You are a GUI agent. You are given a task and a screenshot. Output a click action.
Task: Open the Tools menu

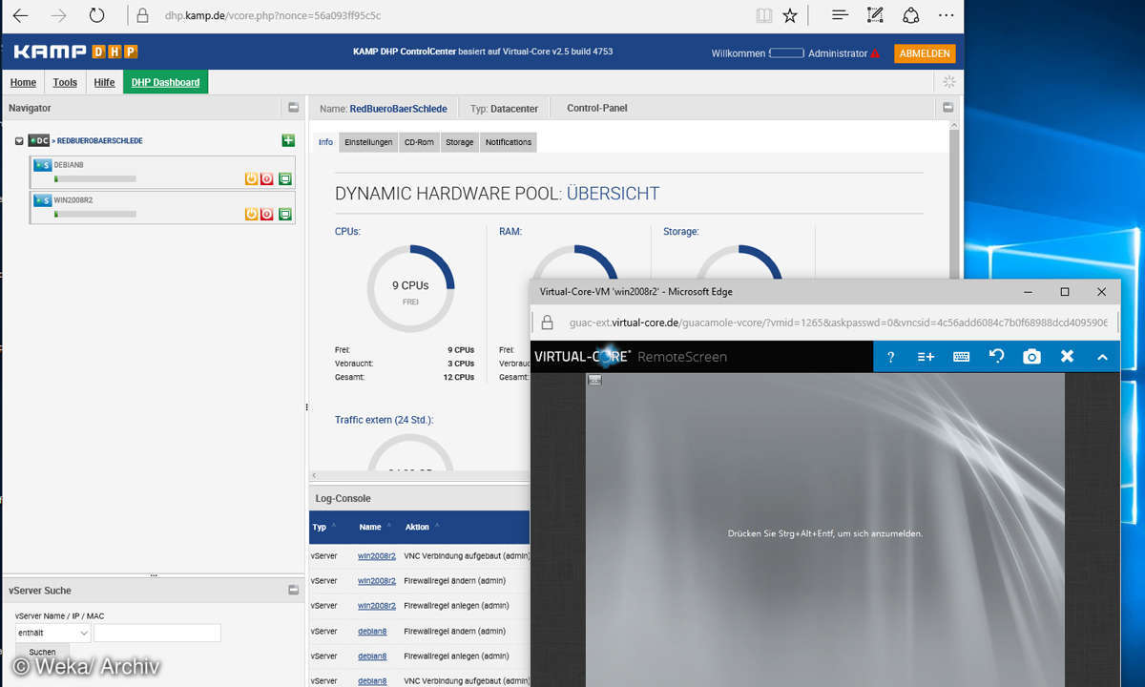(65, 82)
